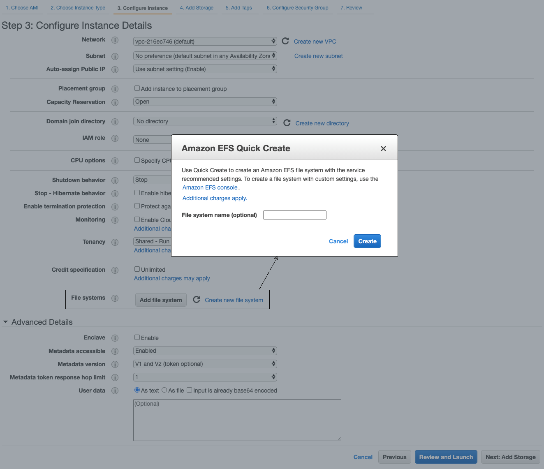Enable protection against accidental termination
The image size is (544, 469).
coord(137,206)
